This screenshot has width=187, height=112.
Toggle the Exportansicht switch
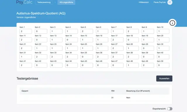[170, 109]
